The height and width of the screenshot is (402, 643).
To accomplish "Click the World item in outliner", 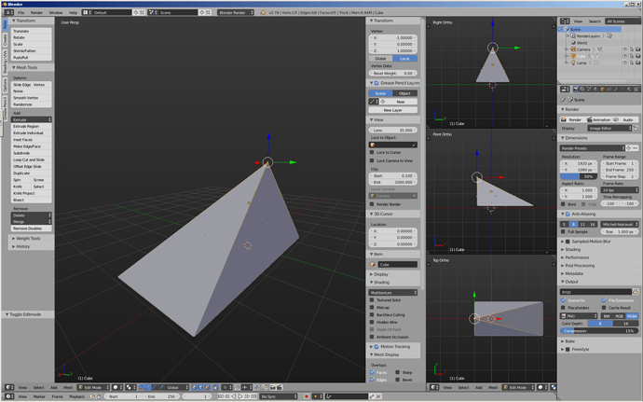I will [x=581, y=43].
